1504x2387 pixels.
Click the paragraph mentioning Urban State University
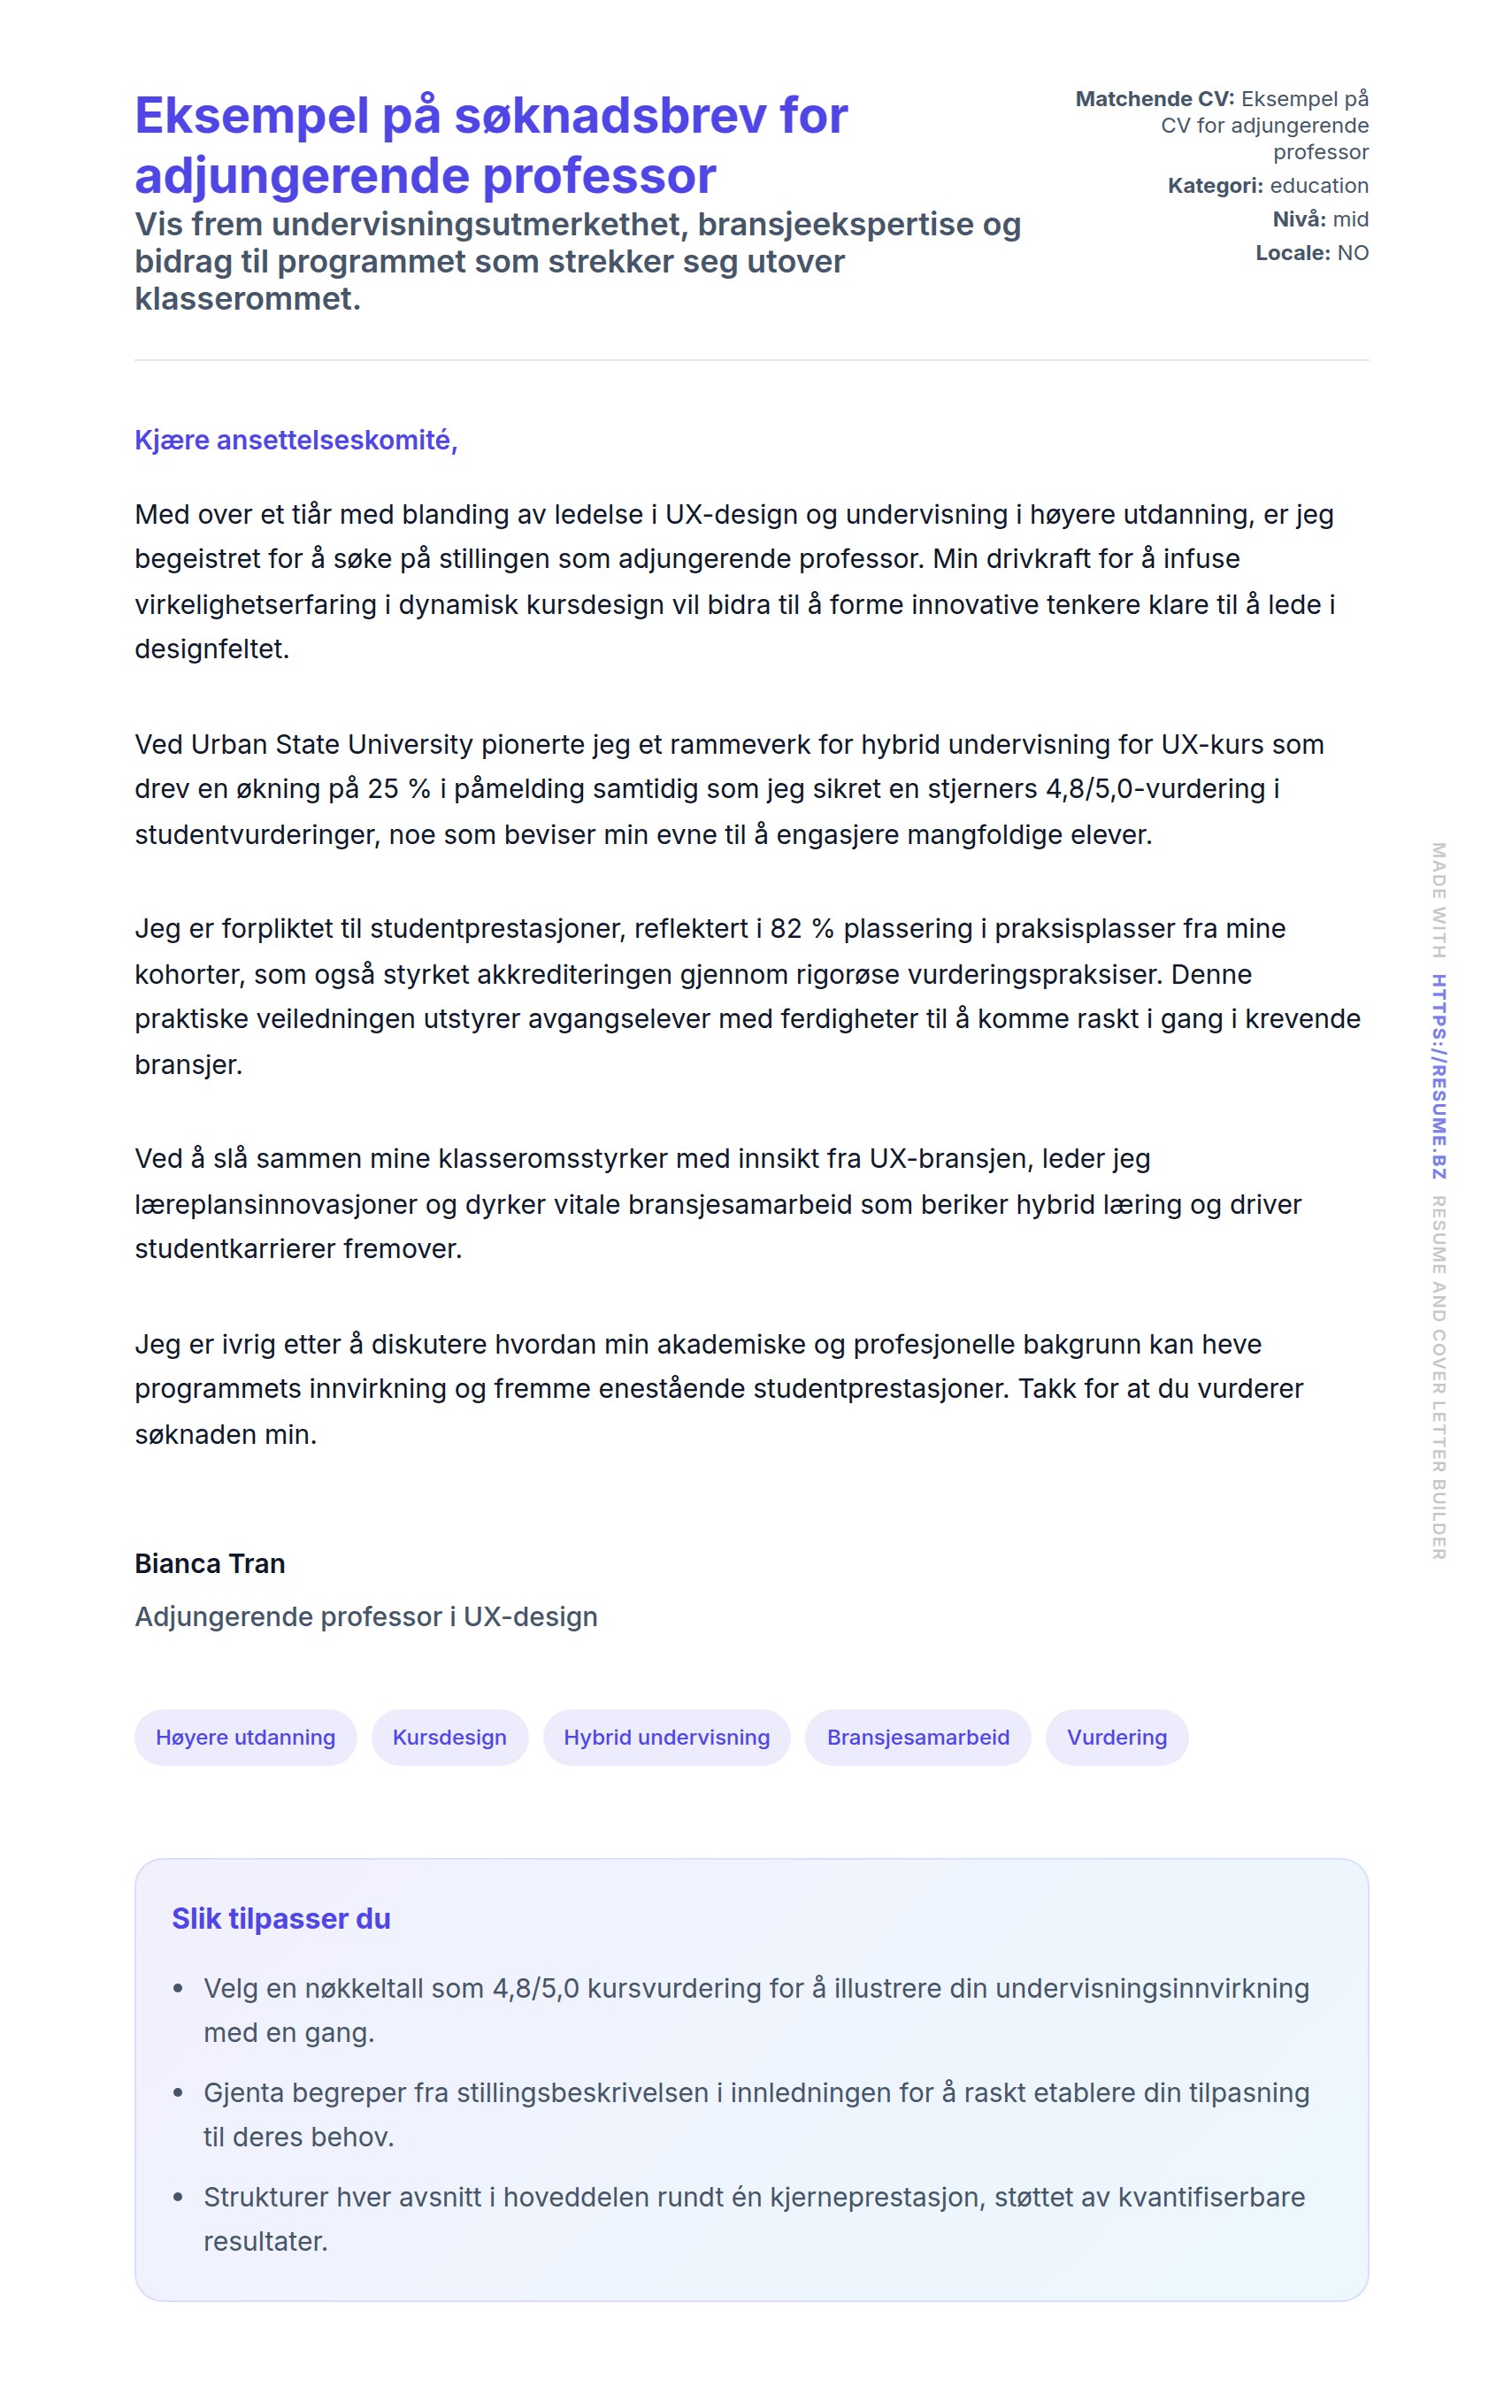[x=729, y=789]
